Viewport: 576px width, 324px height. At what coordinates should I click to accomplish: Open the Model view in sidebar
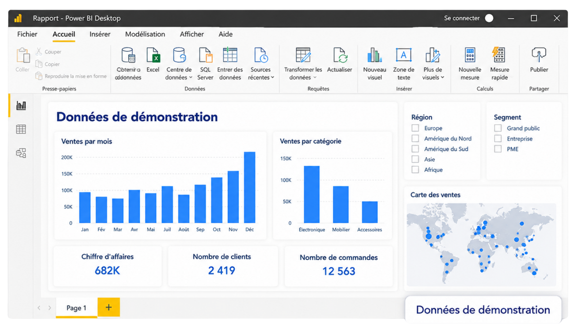pyautogui.click(x=21, y=153)
